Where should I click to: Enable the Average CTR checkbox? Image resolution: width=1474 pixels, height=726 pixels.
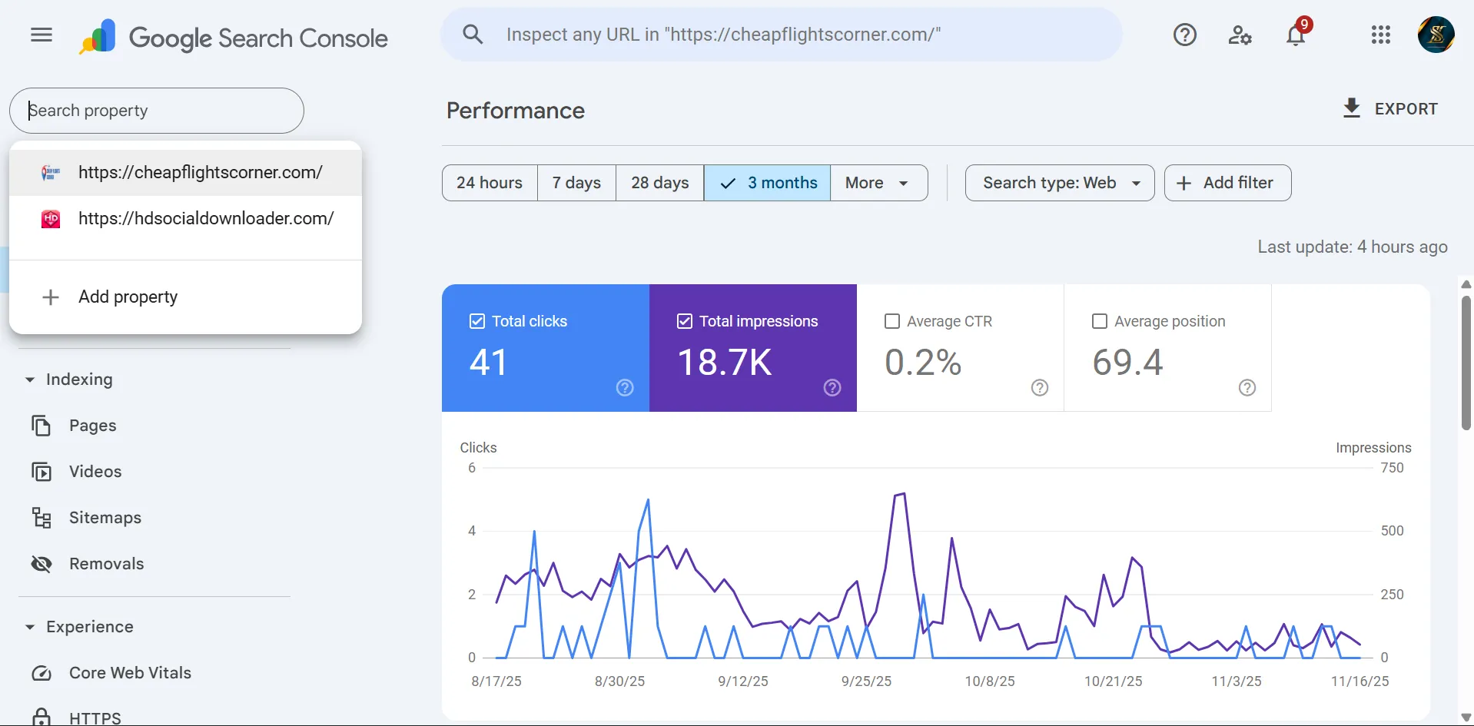coord(892,321)
